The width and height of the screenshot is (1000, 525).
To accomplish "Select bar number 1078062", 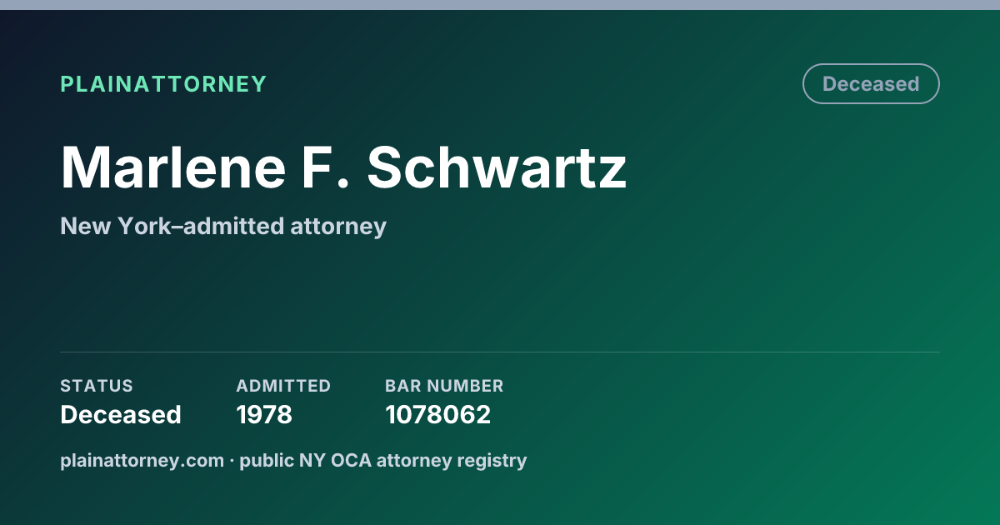I will coord(437,414).
